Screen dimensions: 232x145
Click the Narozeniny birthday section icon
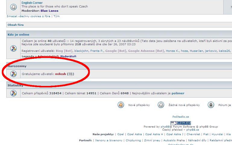click(14, 74)
